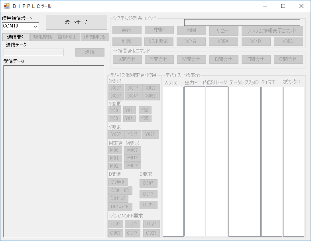Click the 送信 button

[90, 52]
